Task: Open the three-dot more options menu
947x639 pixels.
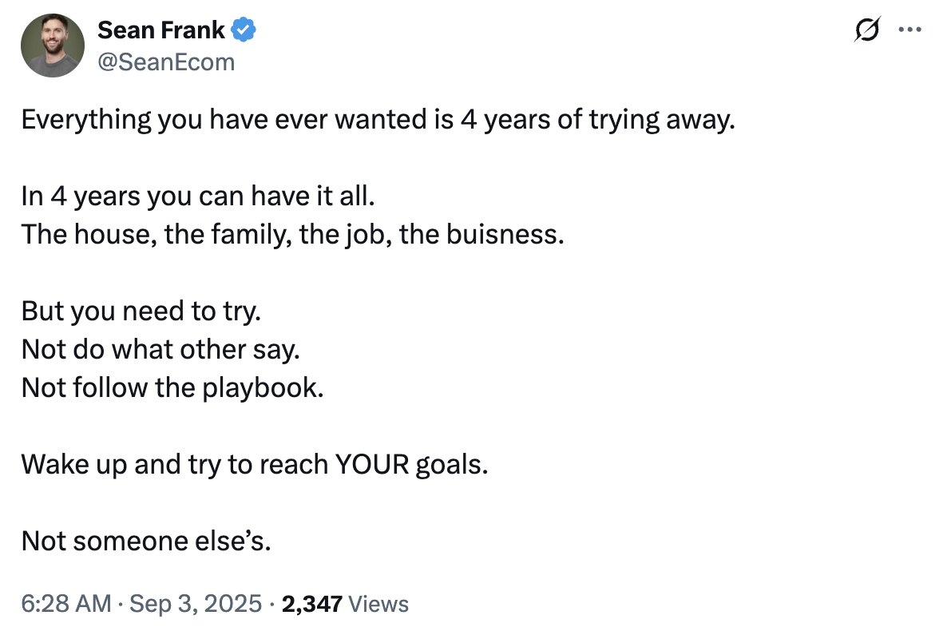Action: coord(909,29)
